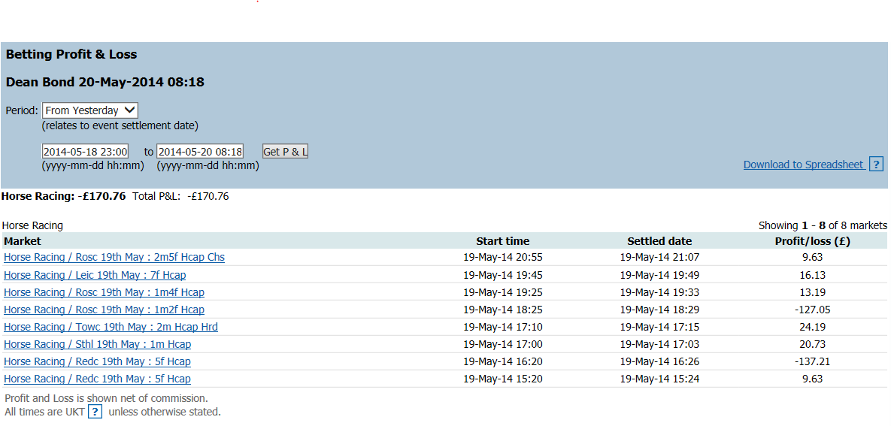Click the Dean Bond 20-May-2014 08:18 heading
Image resolution: width=891 pixels, height=426 pixels.
point(105,83)
